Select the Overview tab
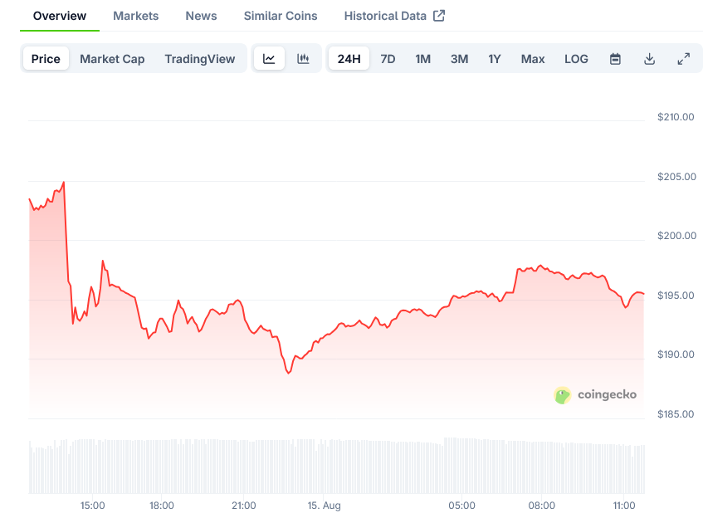Screen dimensions: 703x528 tap(60, 16)
